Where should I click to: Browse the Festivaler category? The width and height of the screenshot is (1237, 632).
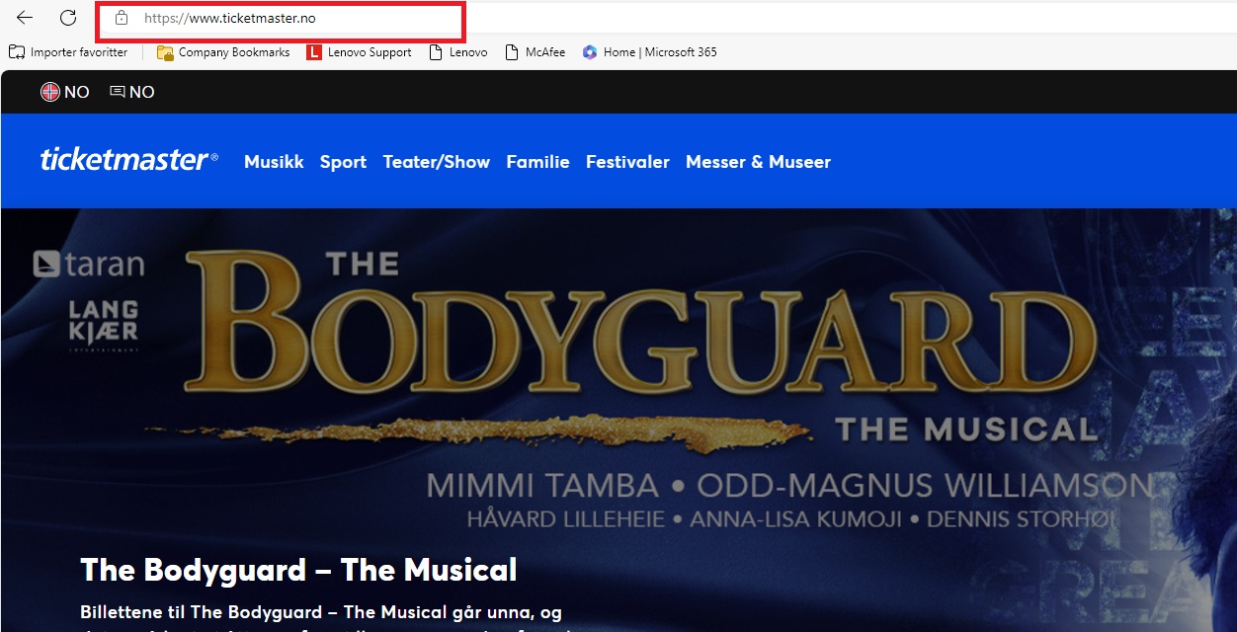click(x=627, y=162)
